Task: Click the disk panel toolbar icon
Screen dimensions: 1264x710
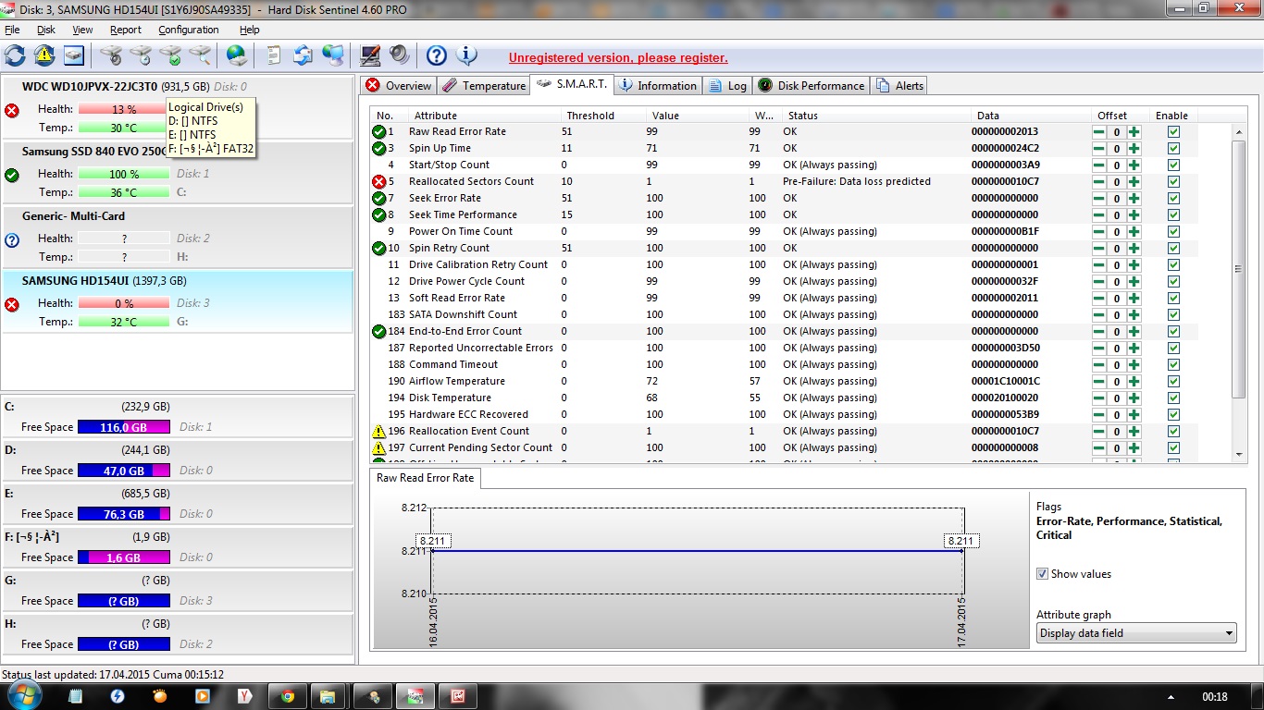Action: tap(74, 55)
